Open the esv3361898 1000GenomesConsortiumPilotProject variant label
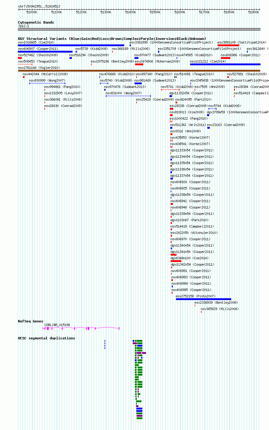This screenshot has width=269, height=430. [x=171, y=42]
